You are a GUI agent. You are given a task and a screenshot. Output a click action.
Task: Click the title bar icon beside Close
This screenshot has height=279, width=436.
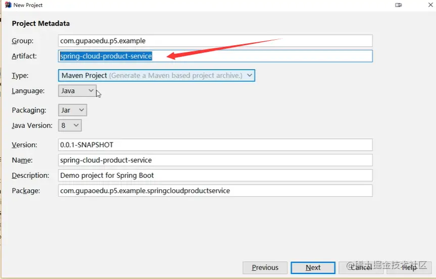tap(399, 5)
